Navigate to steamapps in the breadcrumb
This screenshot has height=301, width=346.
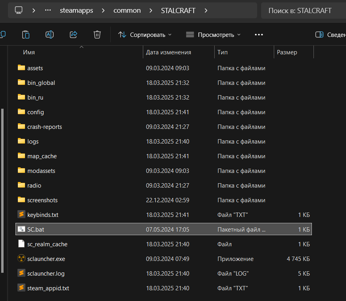[x=76, y=10]
